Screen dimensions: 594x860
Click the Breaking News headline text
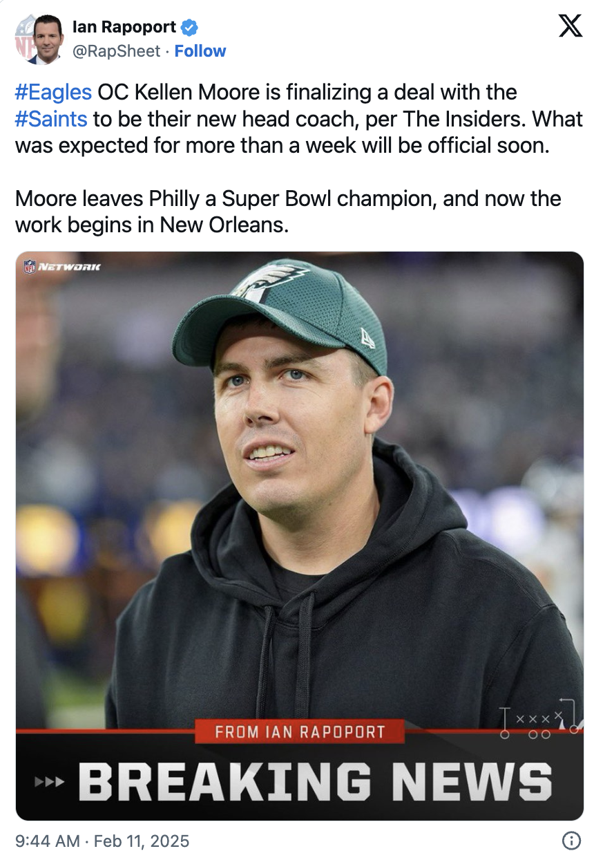coord(316,782)
